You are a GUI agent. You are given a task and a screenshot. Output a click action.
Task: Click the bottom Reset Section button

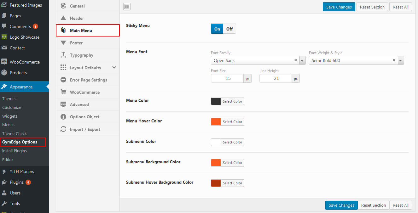374,205
